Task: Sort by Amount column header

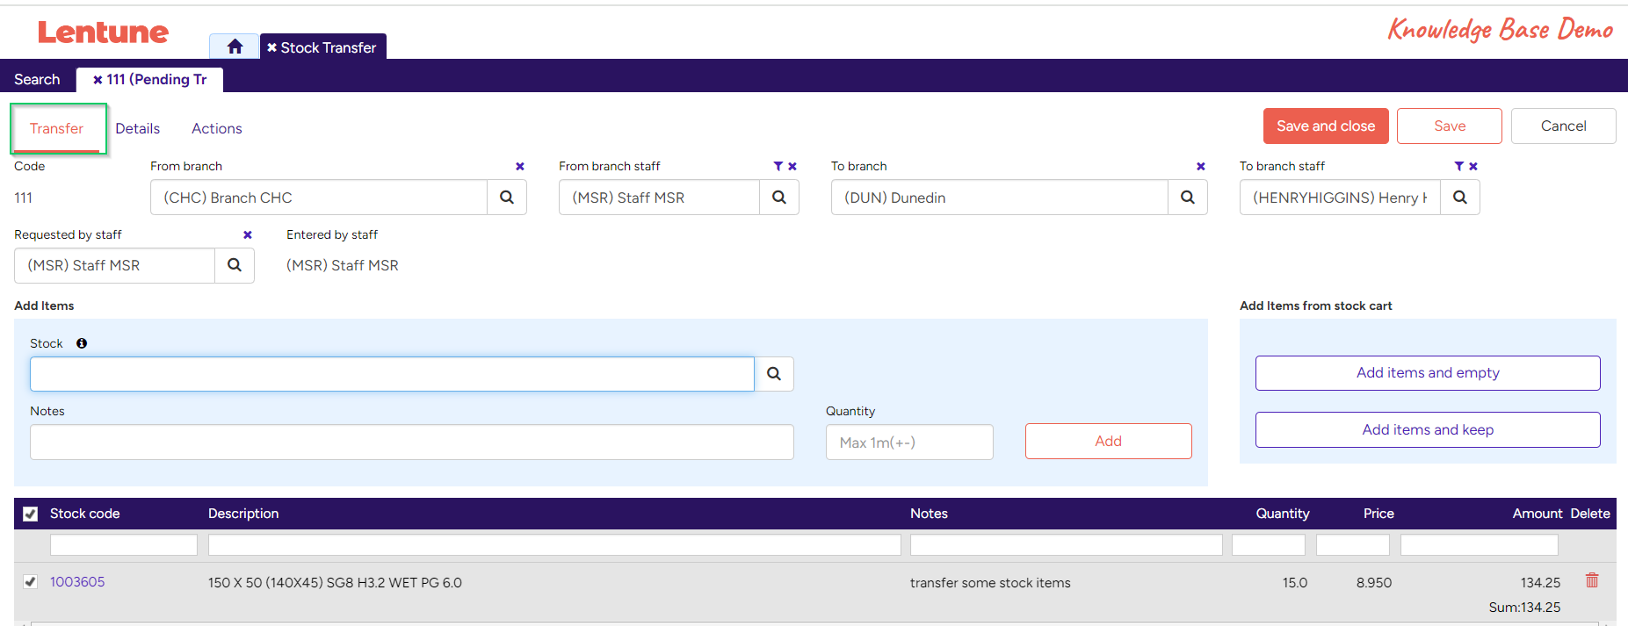Action: [x=1538, y=514]
